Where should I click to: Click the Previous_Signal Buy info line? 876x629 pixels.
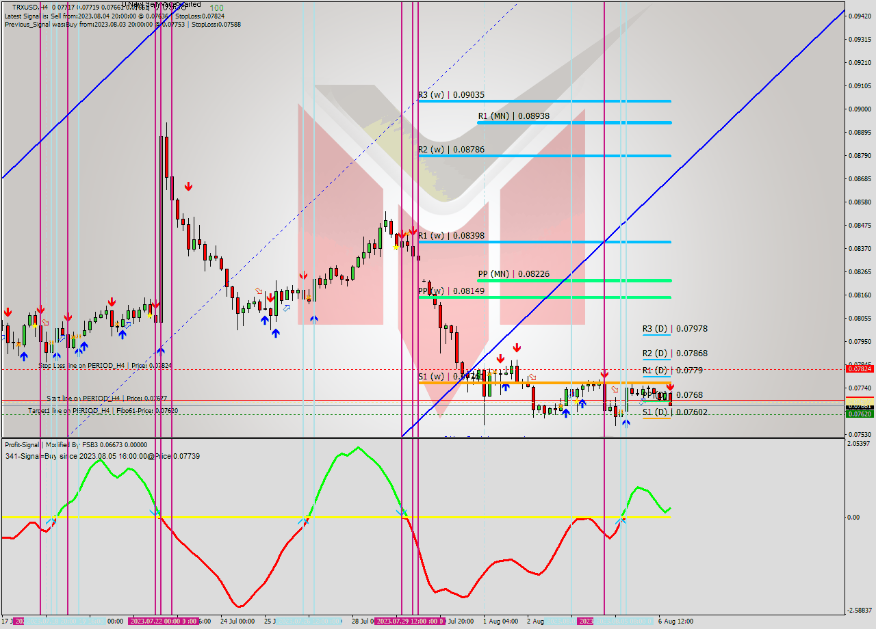pos(123,24)
